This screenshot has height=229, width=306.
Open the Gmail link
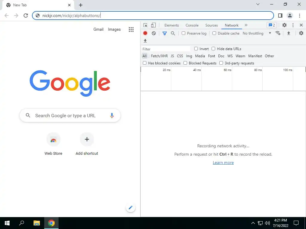pyautogui.click(x=98, y=30)
